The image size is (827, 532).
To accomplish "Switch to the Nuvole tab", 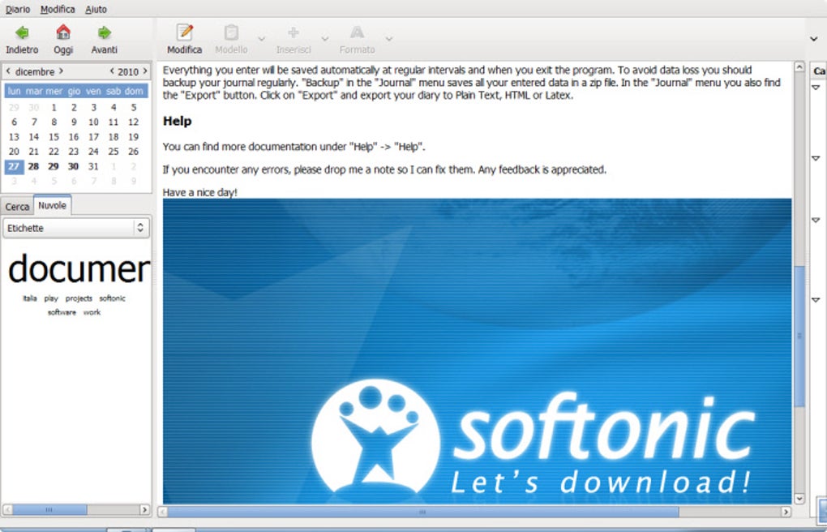I will [52, 205].
